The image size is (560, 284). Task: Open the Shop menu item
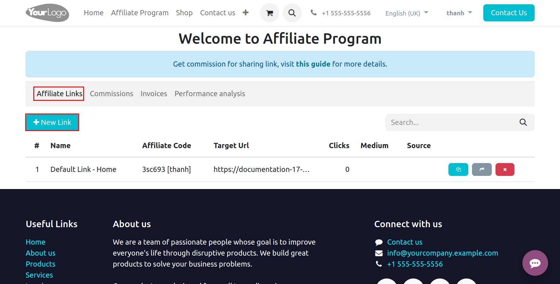(184, 13)
